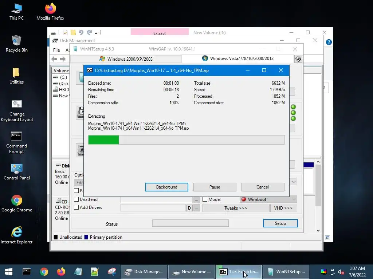The width and height of the screenshot is (373, 279).
Task: Switch to Windows Vista/7/8/10/2008/2012 tab
Action: pos(238,58)
